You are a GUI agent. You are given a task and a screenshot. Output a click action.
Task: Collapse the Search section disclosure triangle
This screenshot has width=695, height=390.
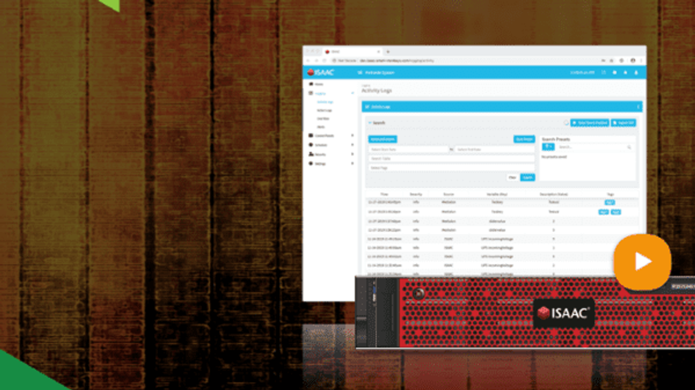click(370, 123)
